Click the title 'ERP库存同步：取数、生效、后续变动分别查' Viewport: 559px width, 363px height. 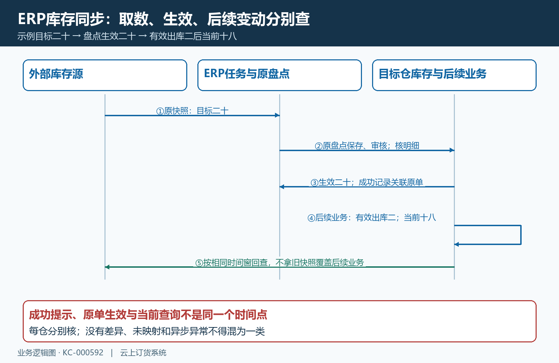[x=164, y=19]
